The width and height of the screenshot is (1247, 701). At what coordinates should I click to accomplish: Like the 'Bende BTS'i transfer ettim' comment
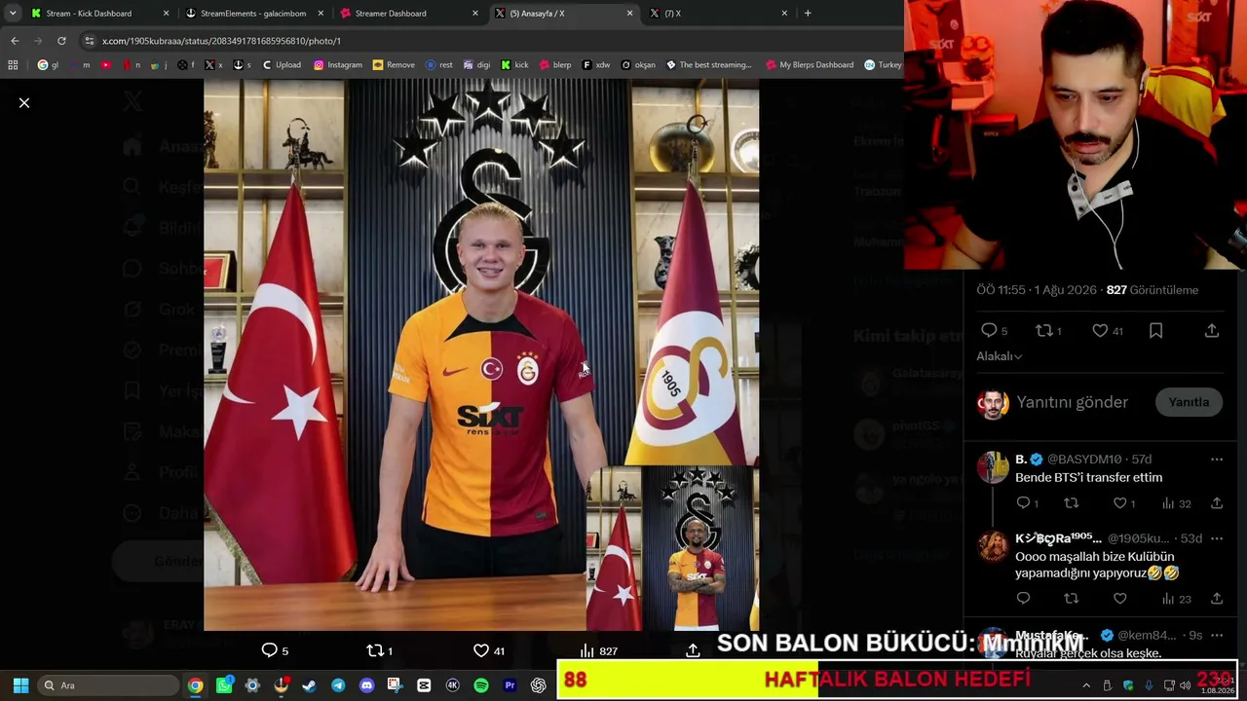pos(1120,503)
